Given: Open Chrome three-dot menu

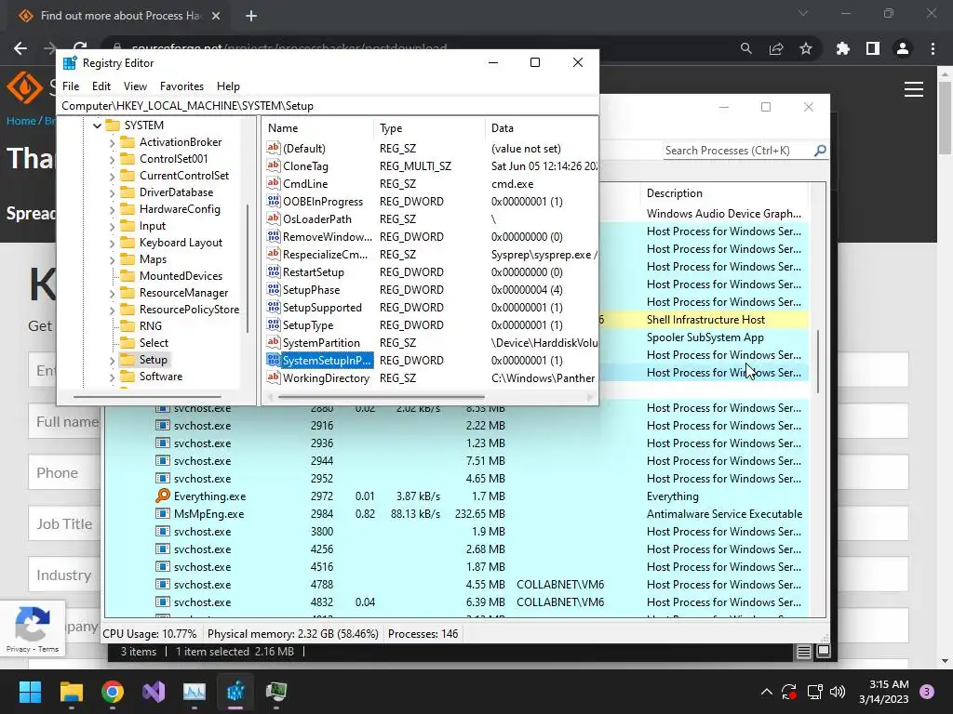Looking at the screenshot, I should (933, 48).
